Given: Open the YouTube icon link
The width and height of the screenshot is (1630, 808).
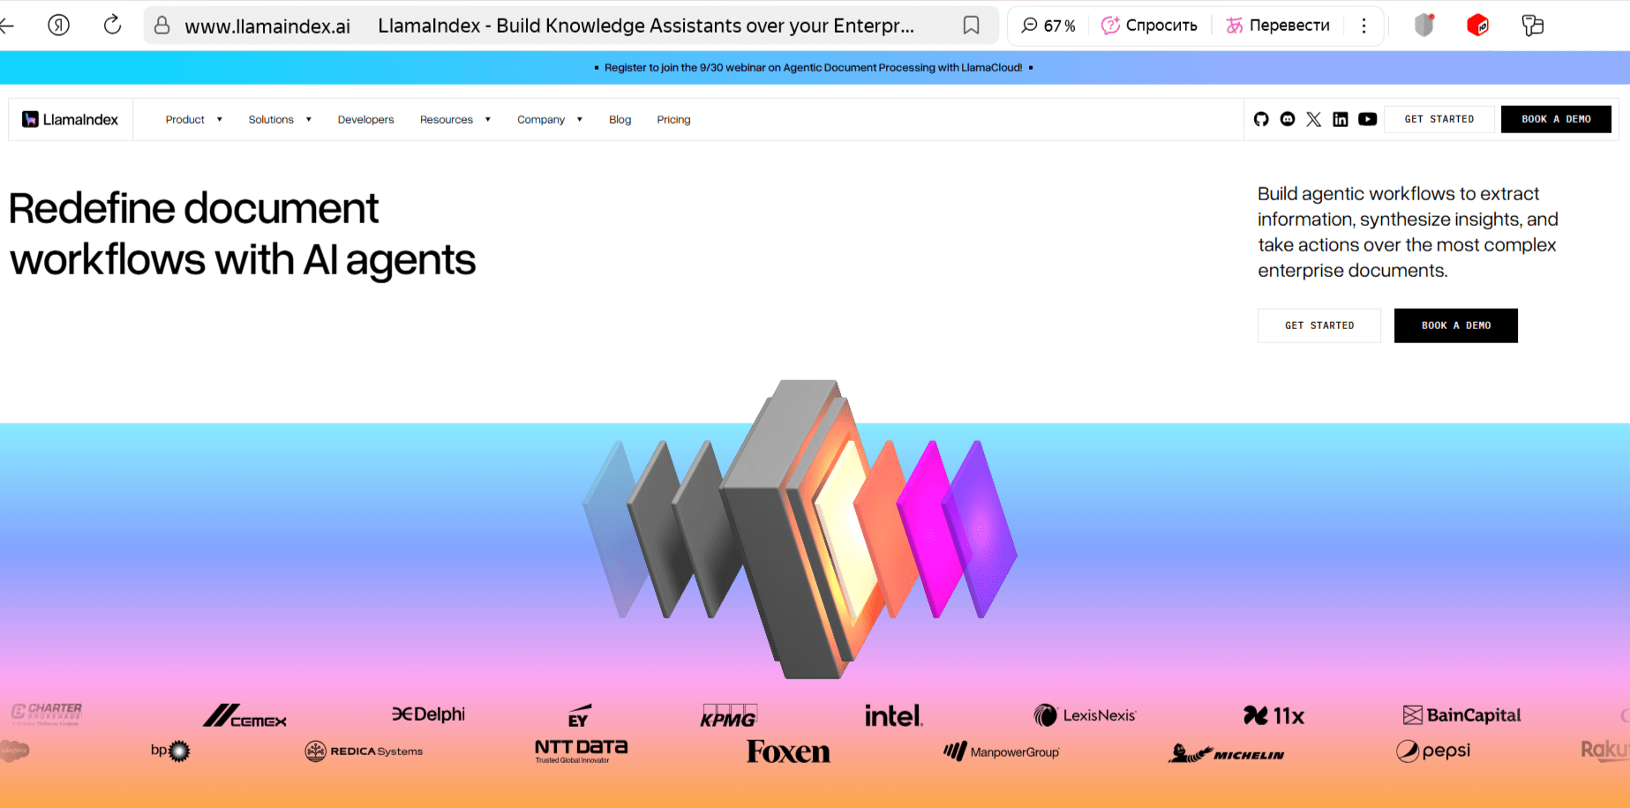Looking at the screenshot, I should (1368, 119).
